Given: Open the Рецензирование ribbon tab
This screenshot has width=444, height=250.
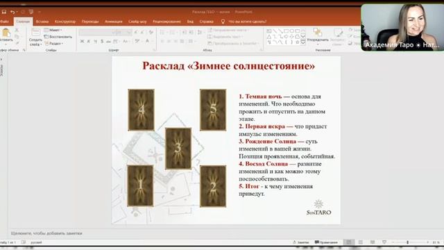Looking at the screenshot, I should 166,22.
